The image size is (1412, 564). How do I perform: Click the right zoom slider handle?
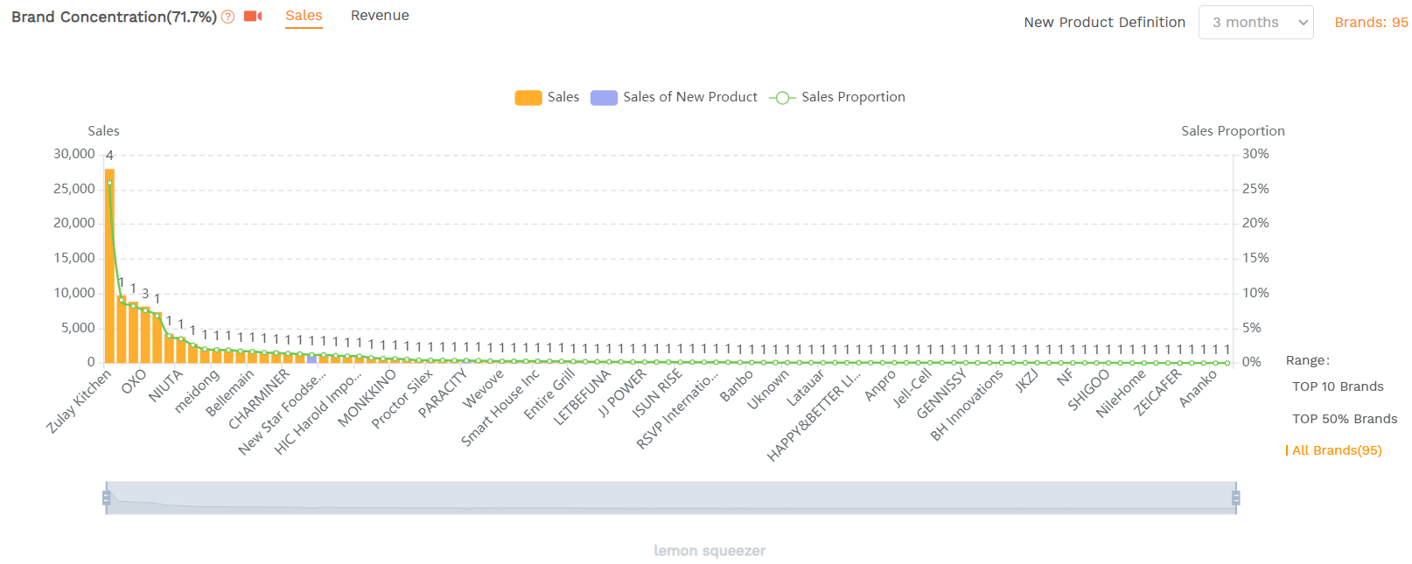click(1236, 498)
